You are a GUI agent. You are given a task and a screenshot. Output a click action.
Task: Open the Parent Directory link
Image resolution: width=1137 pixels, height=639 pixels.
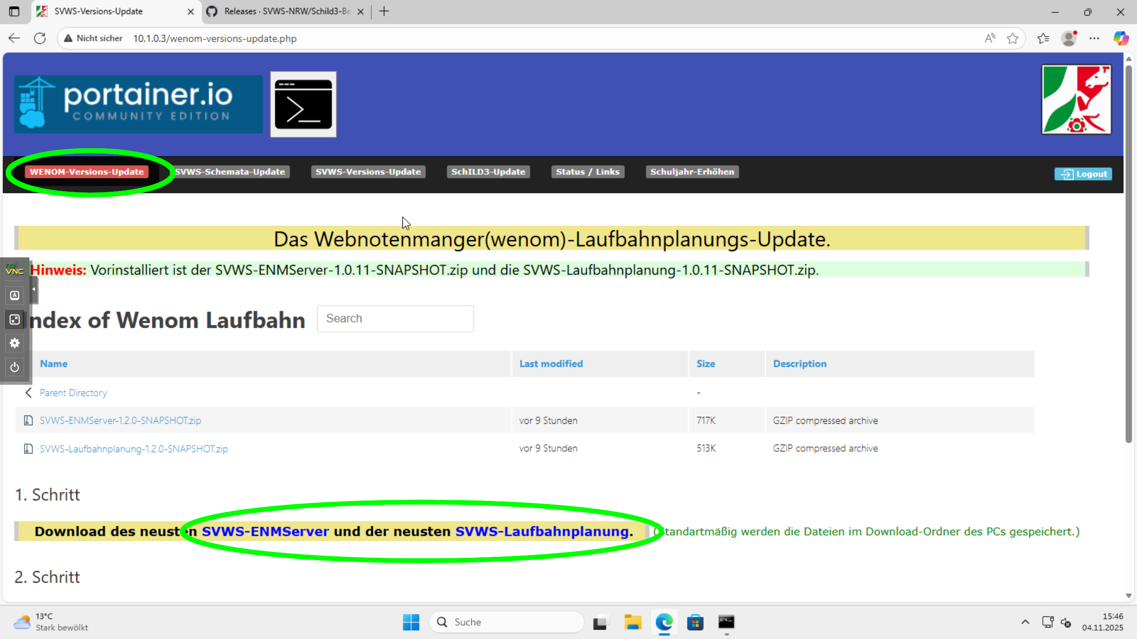73,393
